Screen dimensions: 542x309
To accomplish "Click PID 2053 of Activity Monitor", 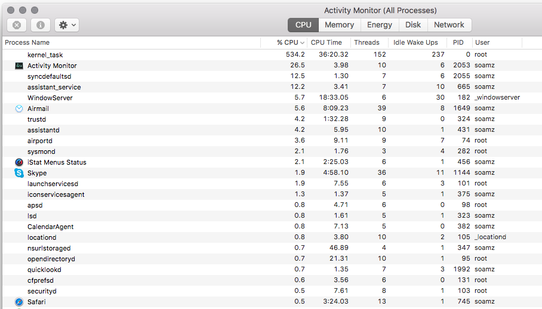I will point(461,65).
